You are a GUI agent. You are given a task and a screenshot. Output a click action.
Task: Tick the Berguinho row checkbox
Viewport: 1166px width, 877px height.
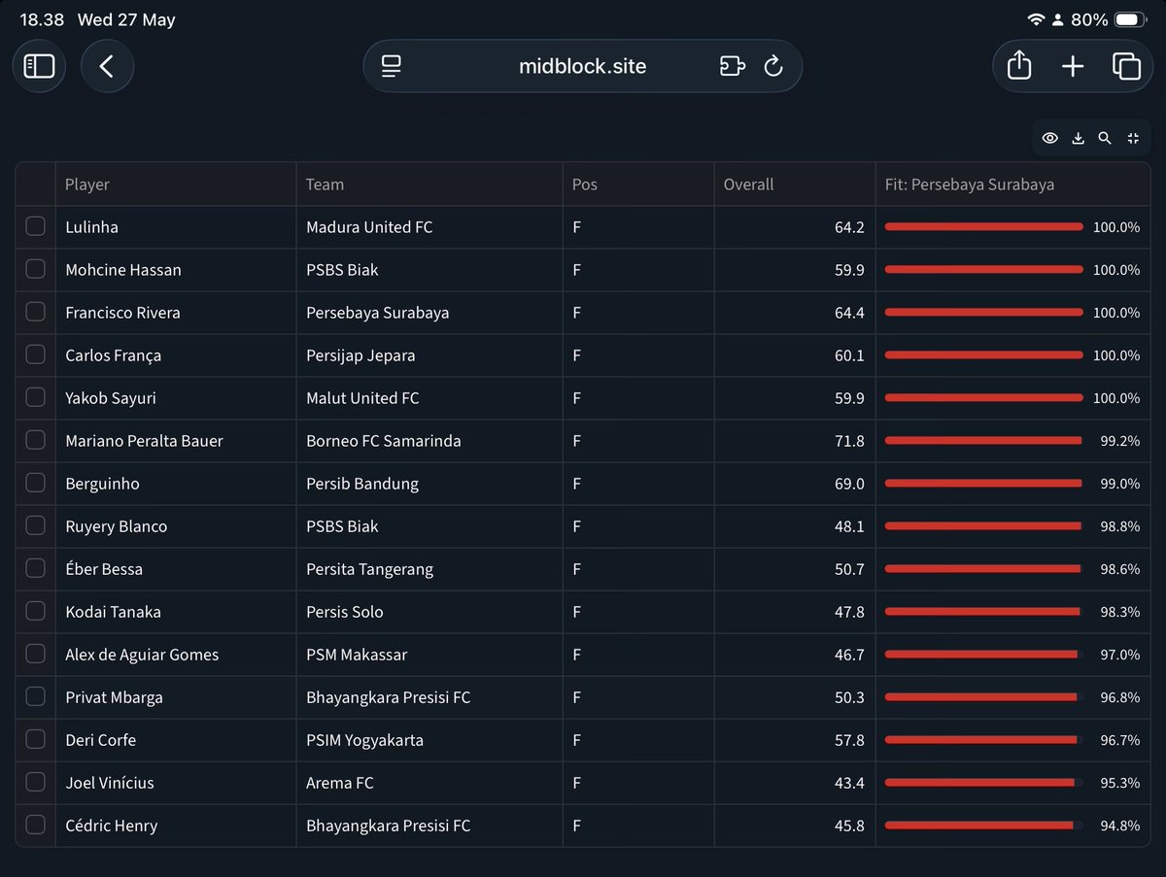pos(35,483)
